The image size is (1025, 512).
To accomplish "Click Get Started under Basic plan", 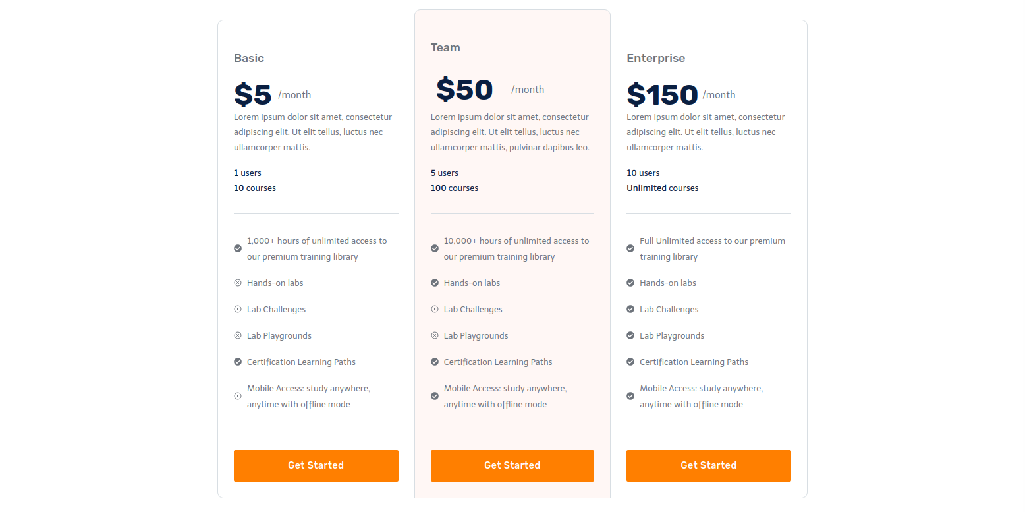I will coord(316,466).
